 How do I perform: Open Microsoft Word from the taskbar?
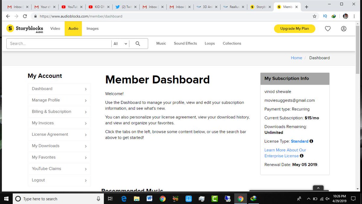point(150,199)
